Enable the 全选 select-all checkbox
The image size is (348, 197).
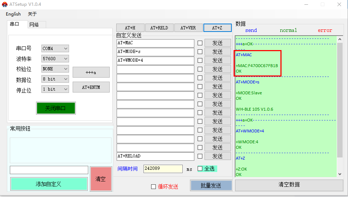(200, 168)
